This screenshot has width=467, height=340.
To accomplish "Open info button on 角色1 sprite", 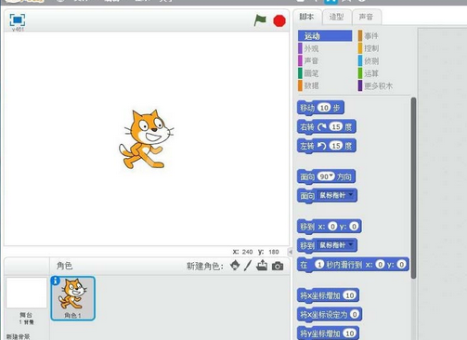I will (x=55, y=281).
